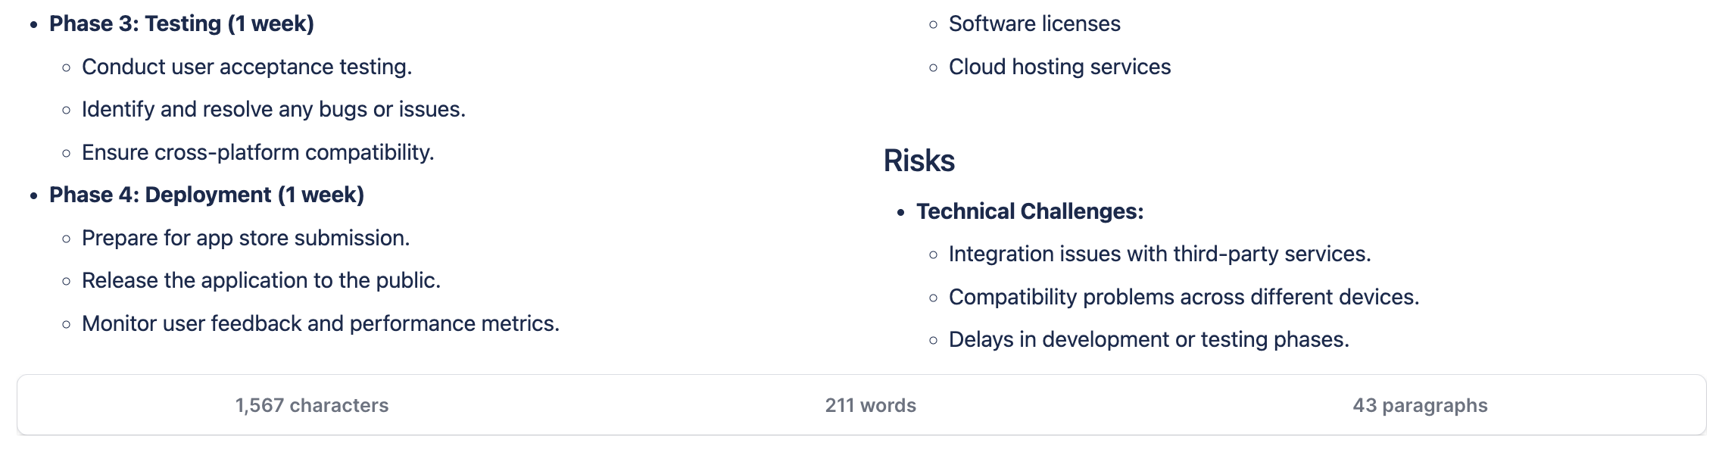Click the "Phase 3: Testing (1 week)" heading

pos(181,23)
